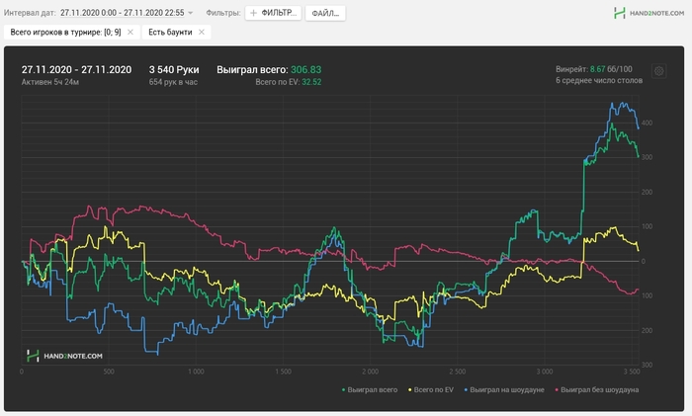Open the ФАЙЛ button

325,13
